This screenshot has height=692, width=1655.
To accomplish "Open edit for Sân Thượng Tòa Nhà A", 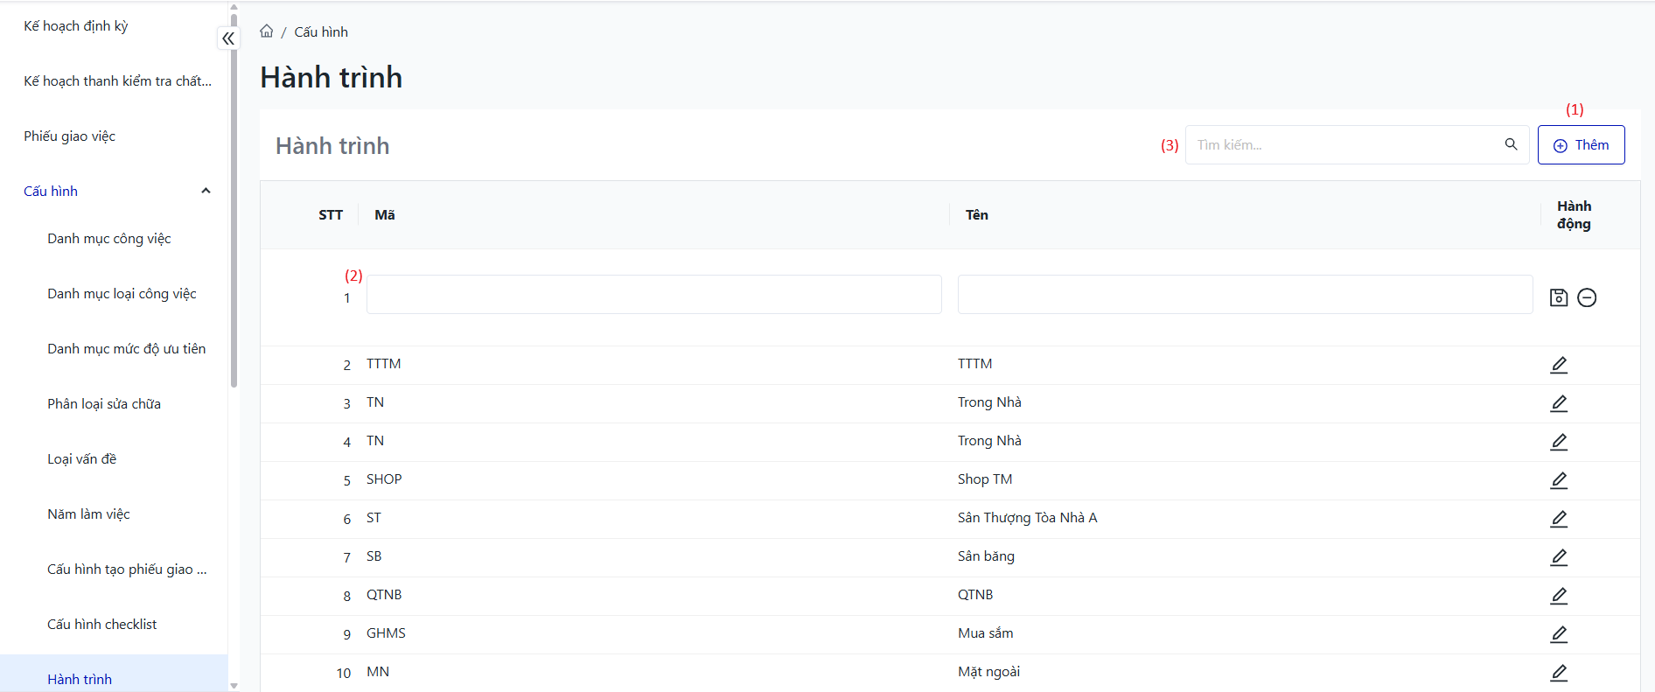I will point(1558,519).
